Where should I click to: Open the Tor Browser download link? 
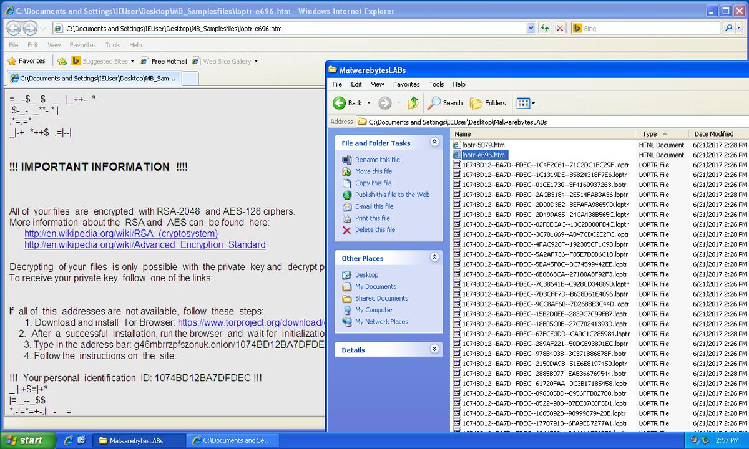pyautogui.click(x=252, y=322)
